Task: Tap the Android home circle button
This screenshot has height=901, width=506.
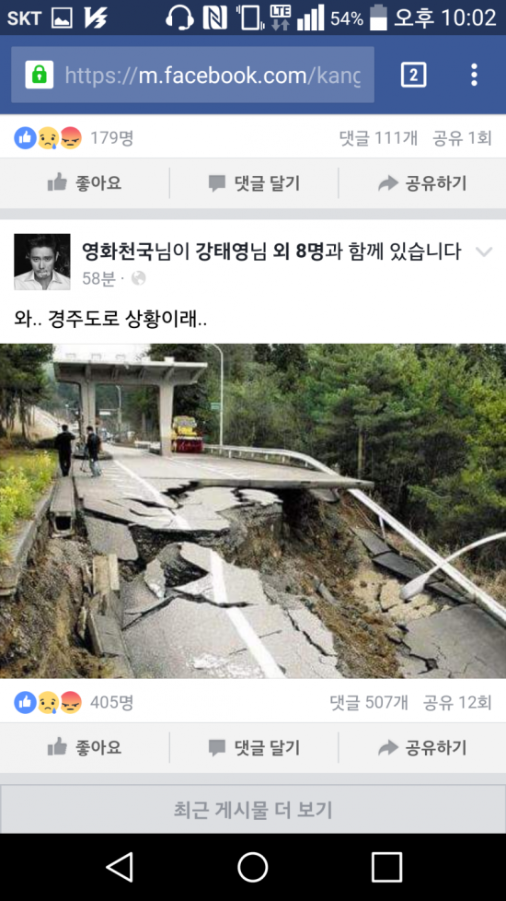Action: 253,867
